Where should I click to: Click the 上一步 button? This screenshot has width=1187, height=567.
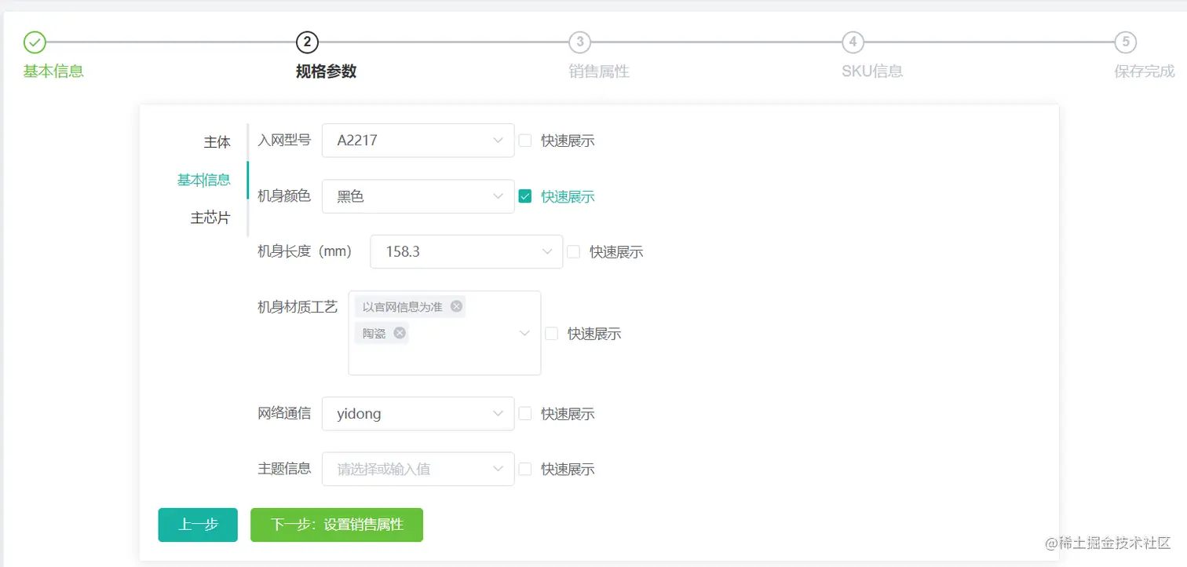pyautogui.click(x=198, y=525)
